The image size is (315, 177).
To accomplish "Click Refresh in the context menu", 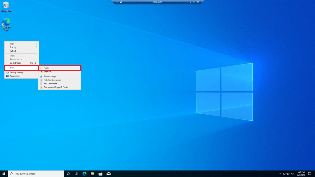I will pyautogui.click(x=13, y=51).
